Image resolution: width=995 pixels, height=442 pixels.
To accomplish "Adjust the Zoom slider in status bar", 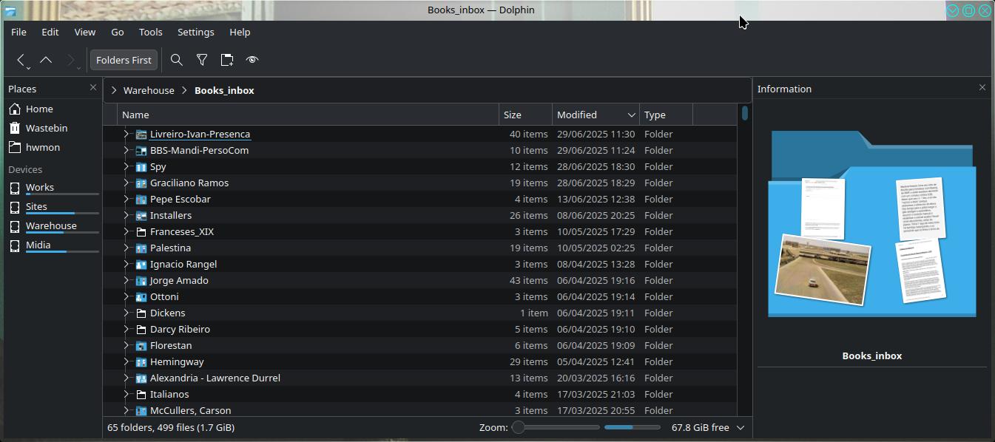I will [556, 427].
